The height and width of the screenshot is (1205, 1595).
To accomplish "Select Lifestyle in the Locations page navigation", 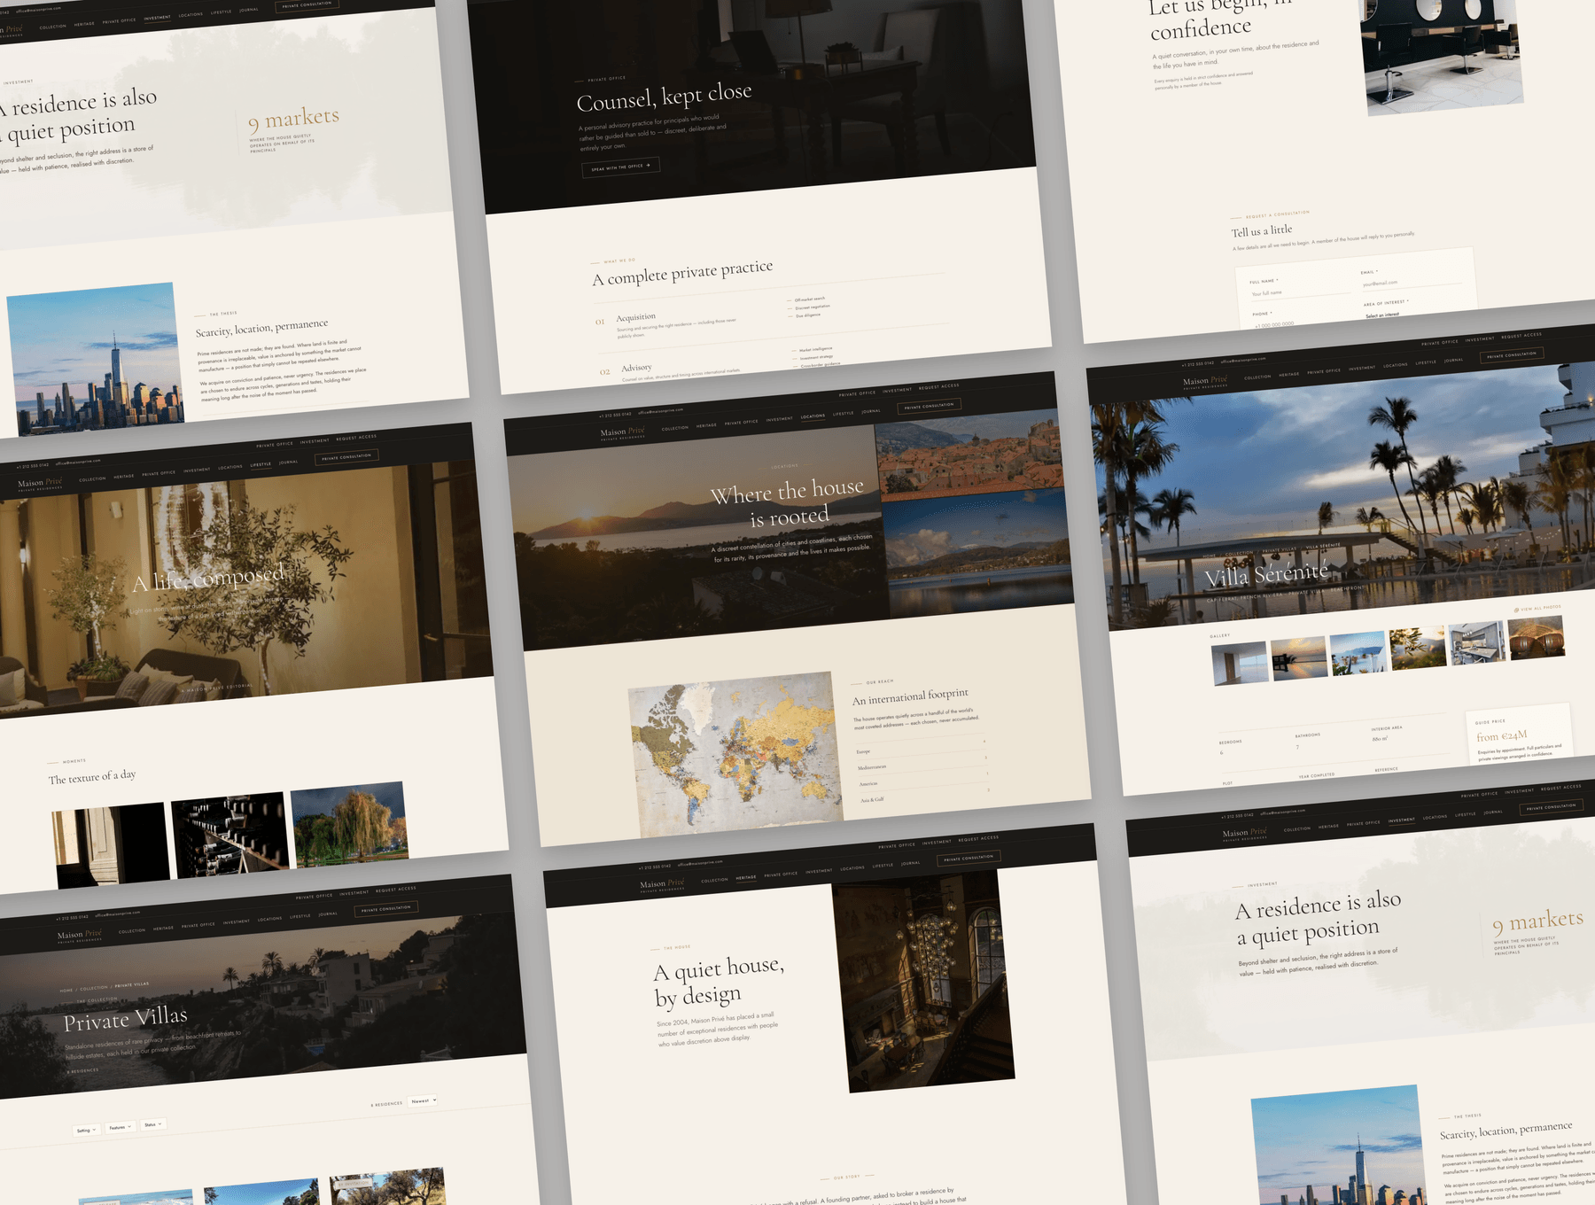I will 844,413.
